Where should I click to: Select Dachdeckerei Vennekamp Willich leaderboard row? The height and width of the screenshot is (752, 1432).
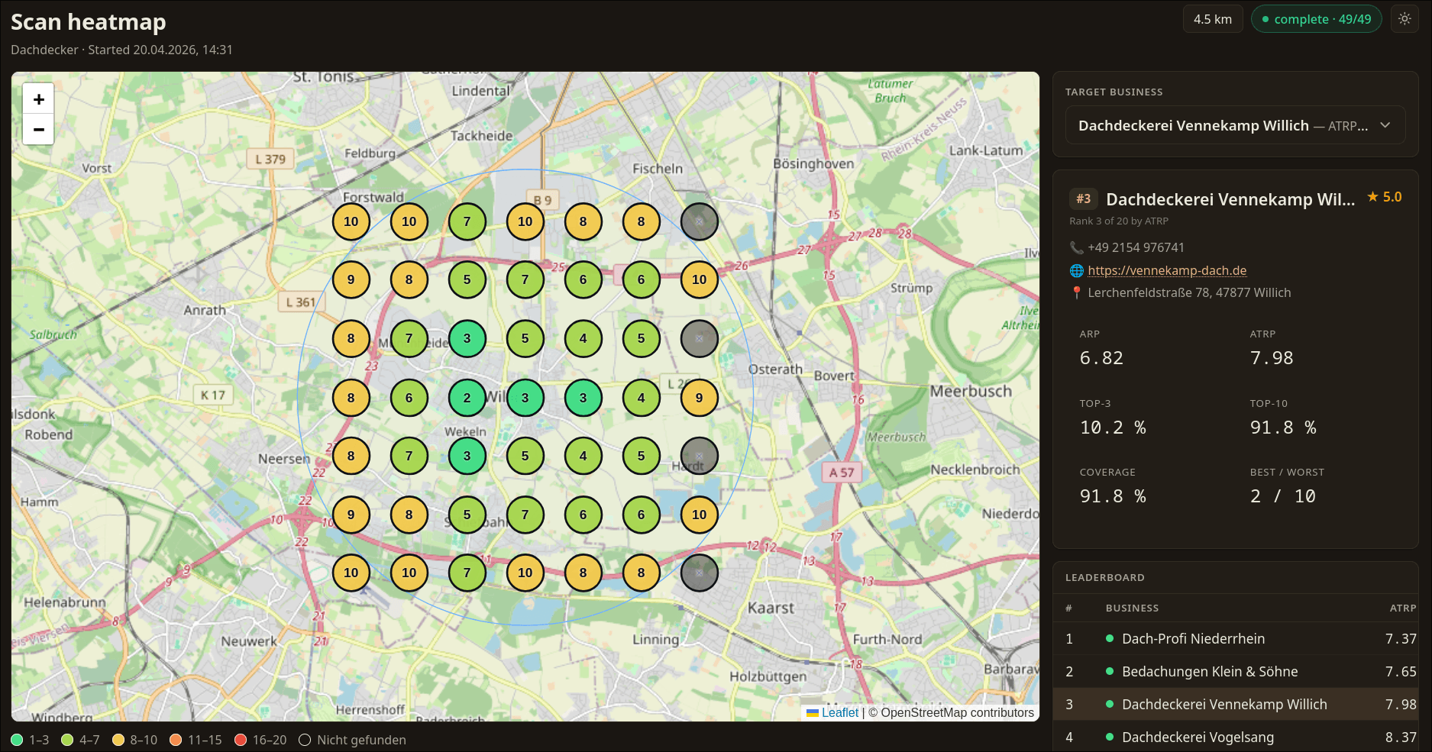1235,705
